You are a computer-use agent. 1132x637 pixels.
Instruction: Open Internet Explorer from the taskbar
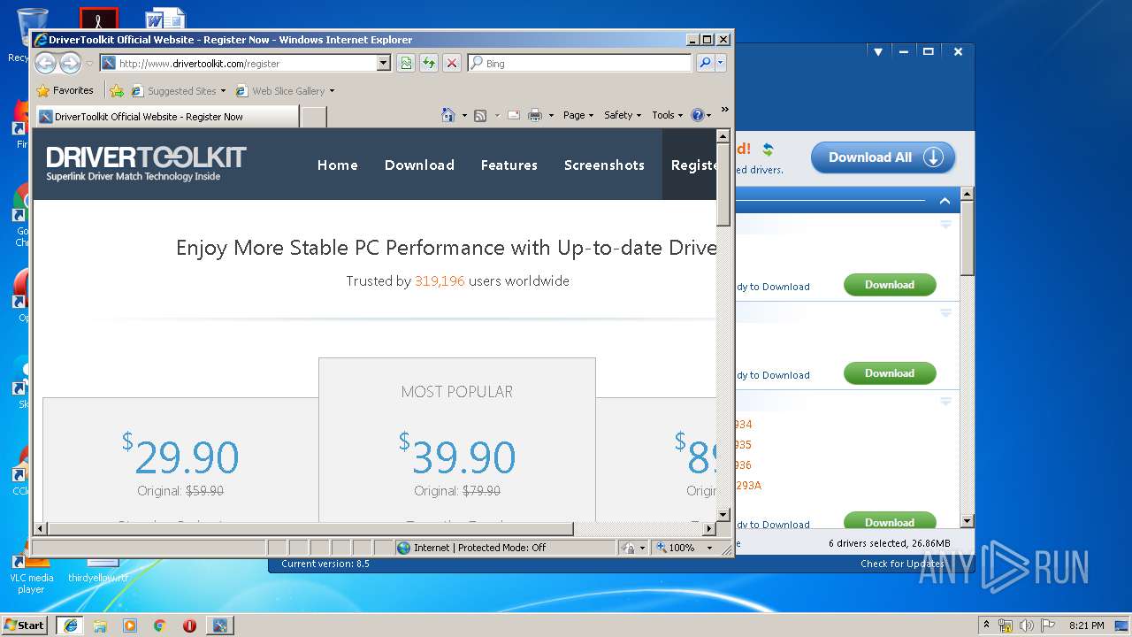[x=70, y=625]
